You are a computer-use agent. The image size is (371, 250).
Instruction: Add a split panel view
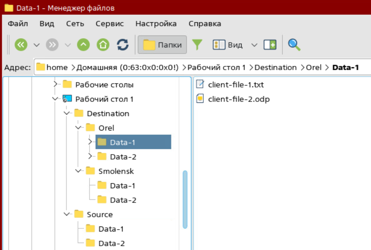click(270, 45)
